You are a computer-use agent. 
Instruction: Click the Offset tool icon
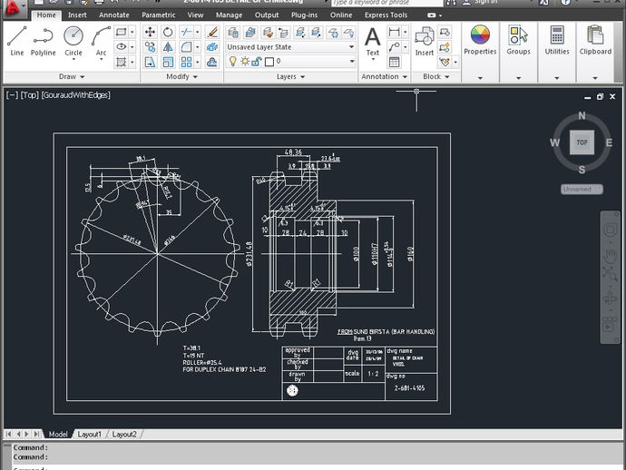pos(212,63)
